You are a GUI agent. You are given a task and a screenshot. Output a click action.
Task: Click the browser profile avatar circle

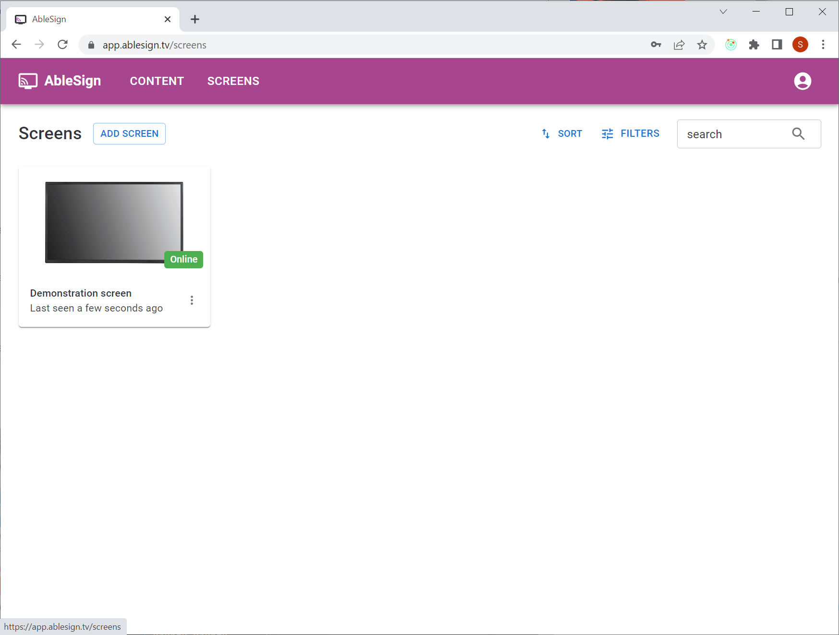click(800, 45)
